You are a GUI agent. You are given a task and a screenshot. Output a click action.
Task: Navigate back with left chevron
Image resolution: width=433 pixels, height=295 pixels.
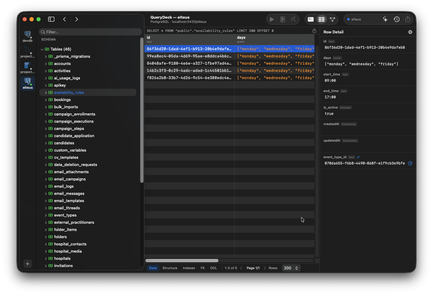[x=64, y=19]
